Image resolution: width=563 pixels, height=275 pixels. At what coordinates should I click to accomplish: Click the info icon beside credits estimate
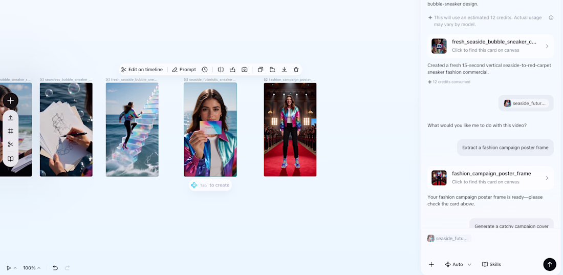click(x=551, y=17)
